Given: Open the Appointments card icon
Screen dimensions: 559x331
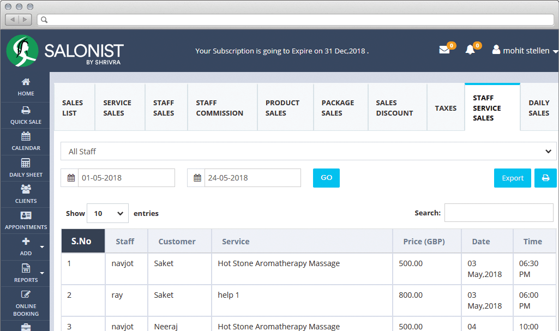Looking at the screenshot, I should click(x=26, y=215).
